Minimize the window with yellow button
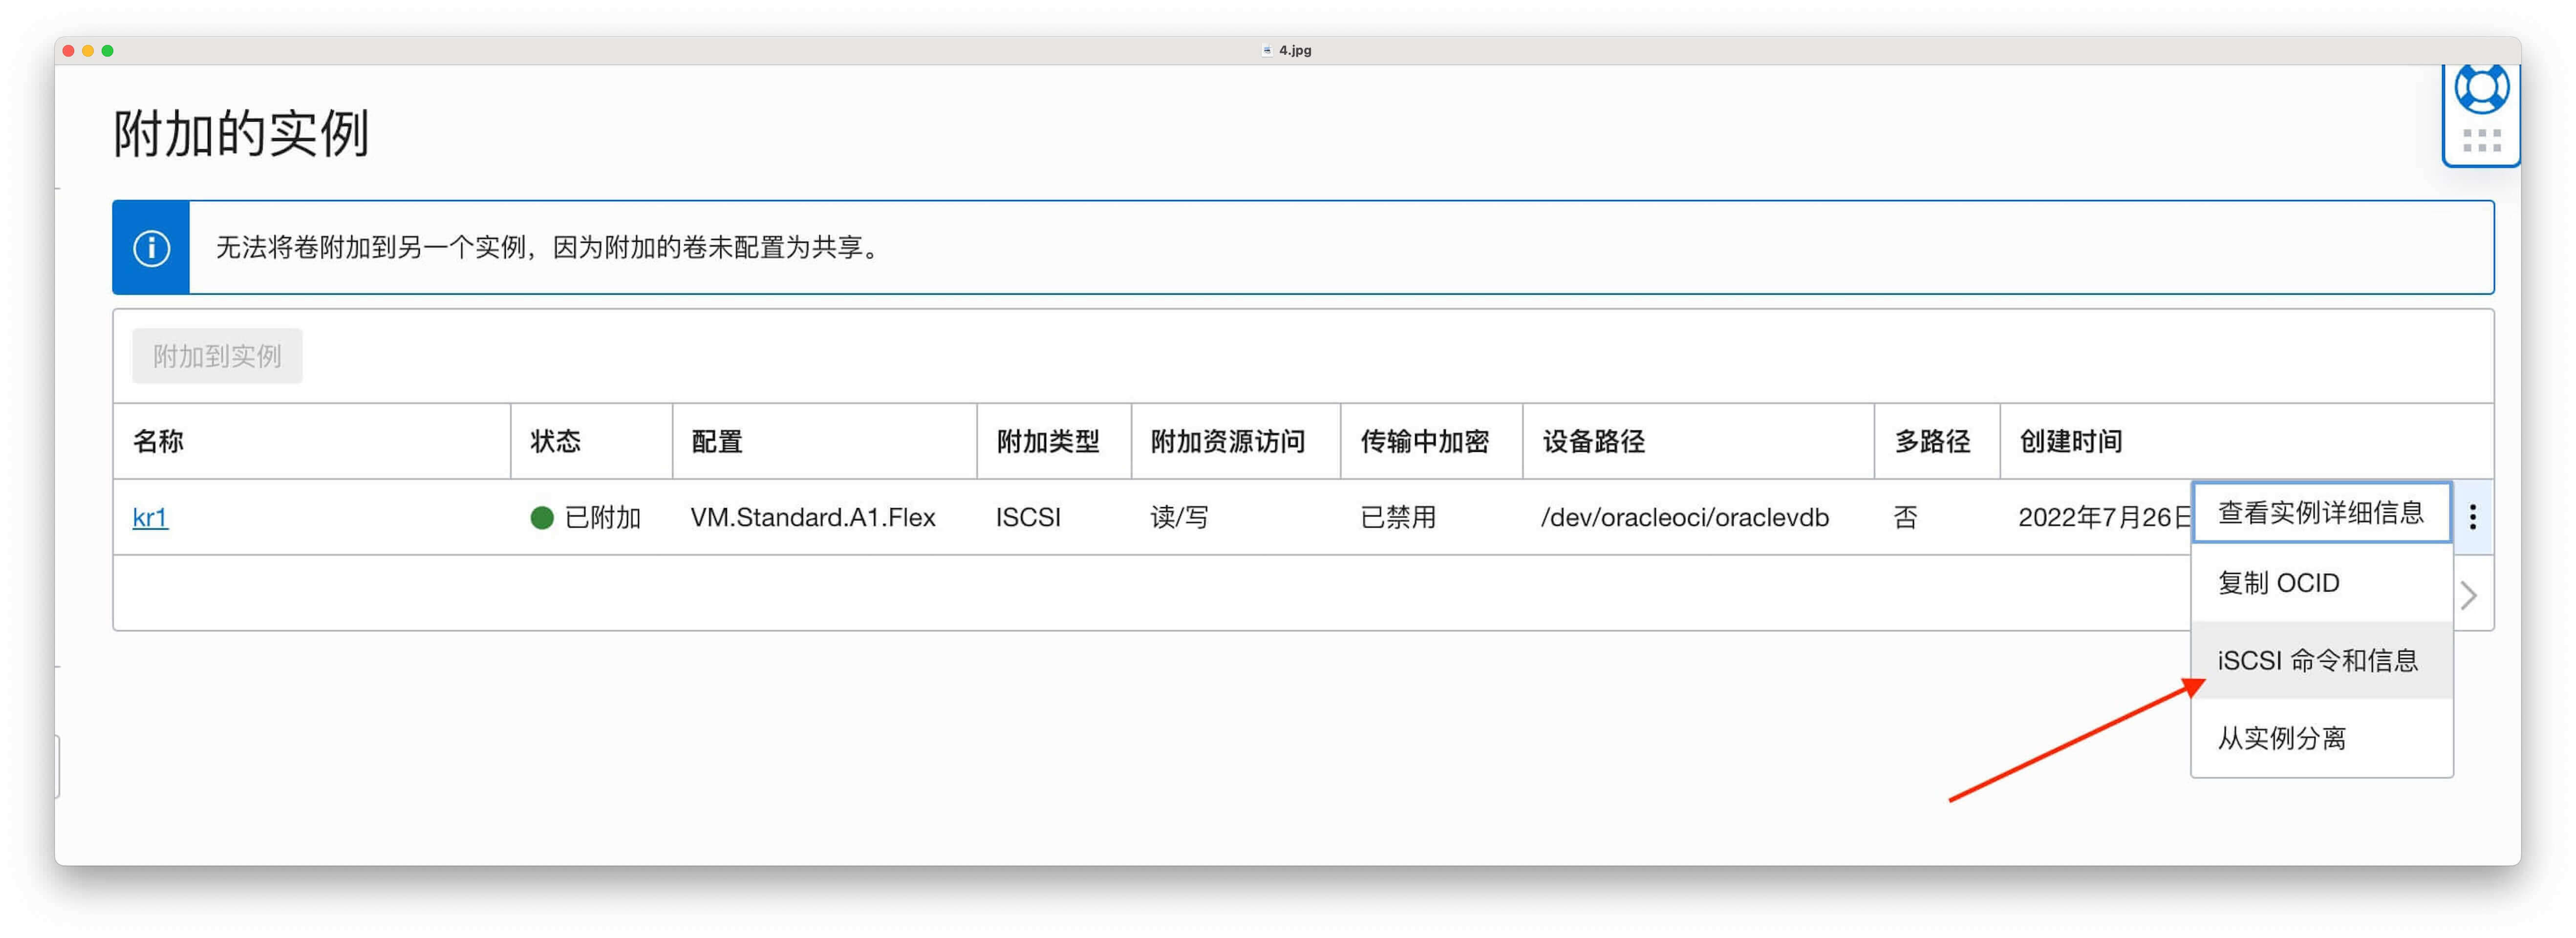This screenshot has width=2576, height=938. pos(88,51)
